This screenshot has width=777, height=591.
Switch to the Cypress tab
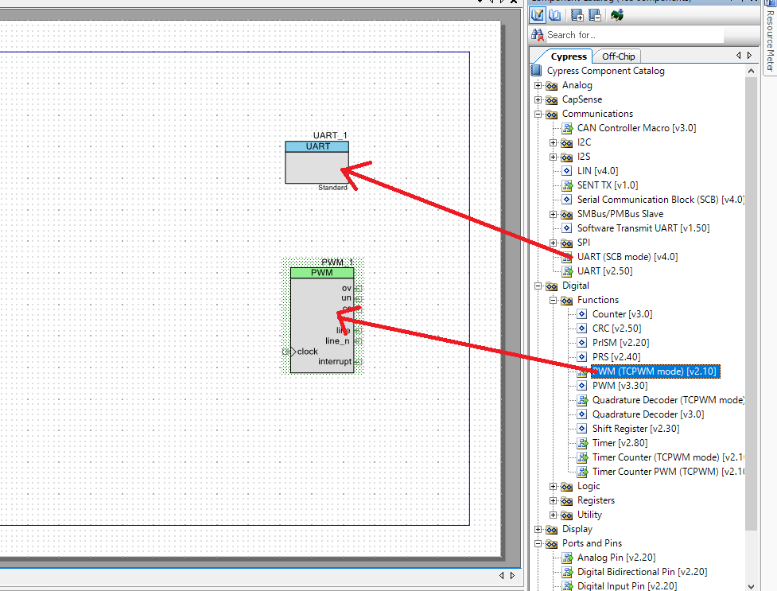point(569,56)
